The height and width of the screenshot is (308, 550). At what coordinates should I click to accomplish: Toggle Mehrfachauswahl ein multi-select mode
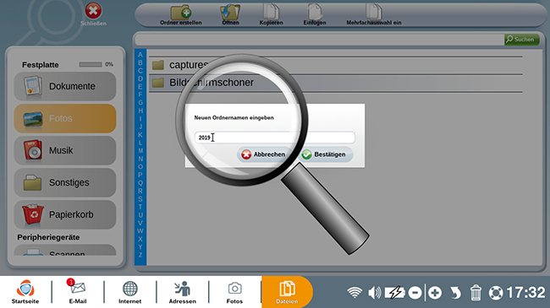coord(373,15)
